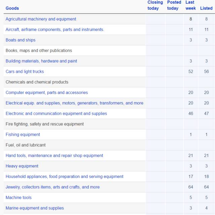Viewport: 215px width, 215px height.
Task: Click Last week value 20 for Electrical equip.
Action: (190, 103)
